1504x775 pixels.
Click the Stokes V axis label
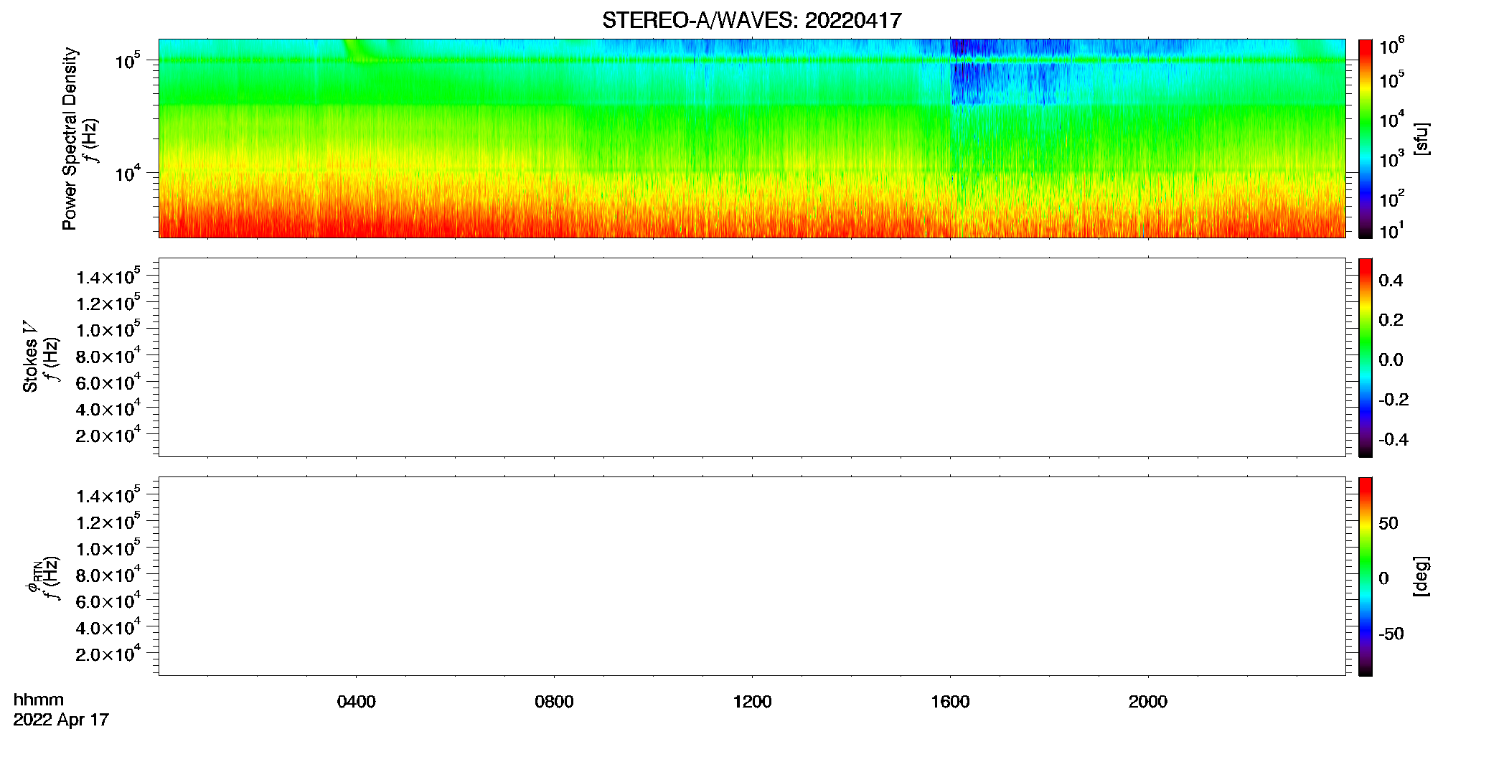pos(30,357)
